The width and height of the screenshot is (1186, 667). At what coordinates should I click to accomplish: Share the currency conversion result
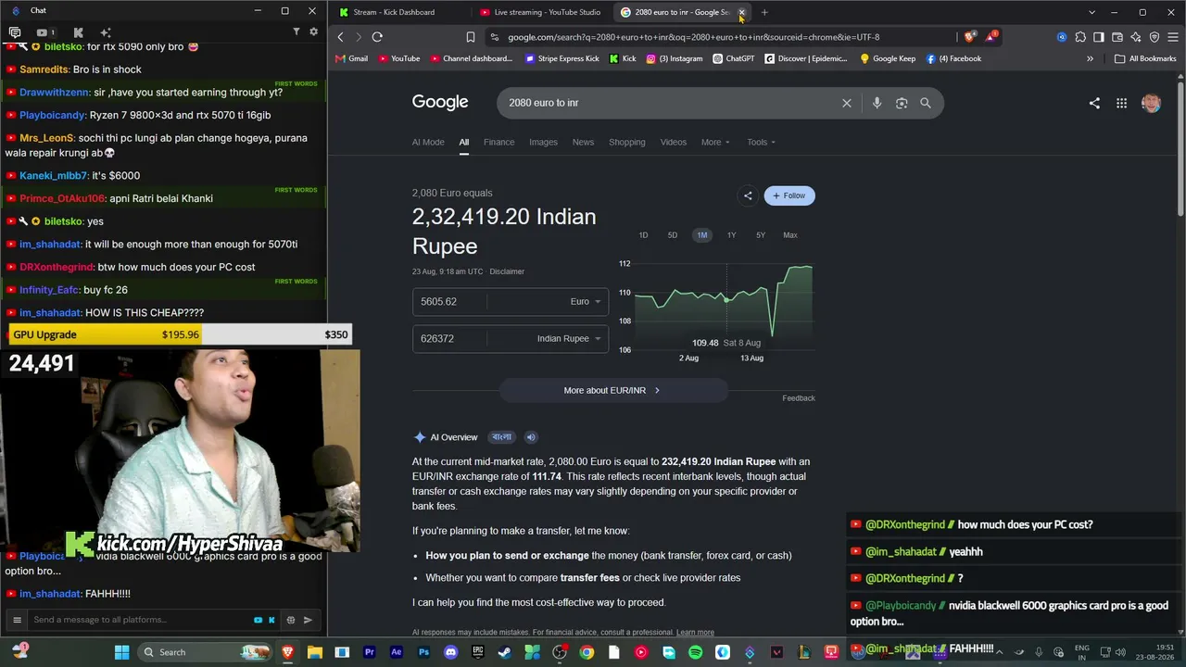pos(748,195)
